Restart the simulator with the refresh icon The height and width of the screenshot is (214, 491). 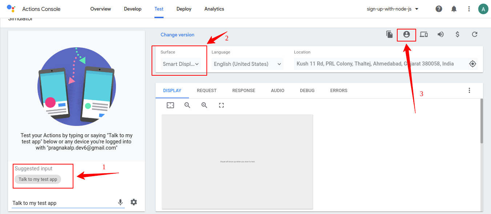coord(475,34)
